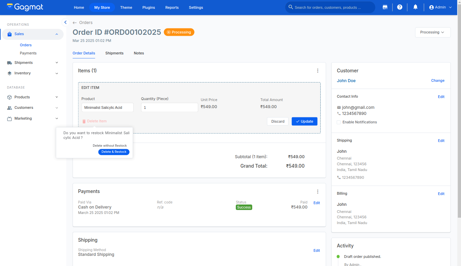Click the Gagmat logo
This screenshot has width=461, height=266.
pos(25,7)
